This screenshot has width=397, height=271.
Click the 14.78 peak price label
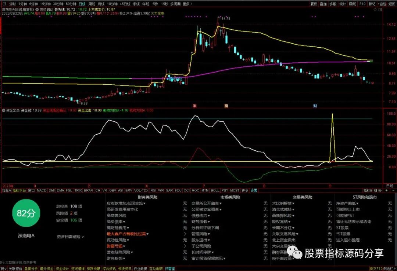point(226,18)
